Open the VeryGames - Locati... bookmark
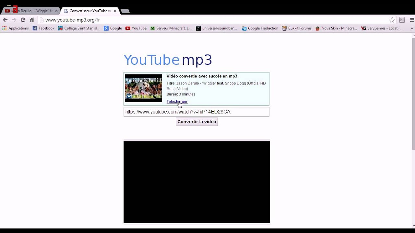The height and width of the screenshot is (233, 415). (381, 28)
